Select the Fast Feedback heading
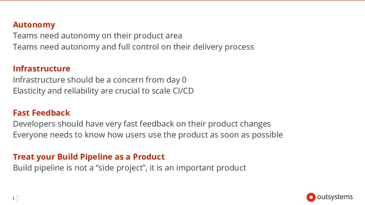Viewport: 365px width, 205px height. coord(41,113)
